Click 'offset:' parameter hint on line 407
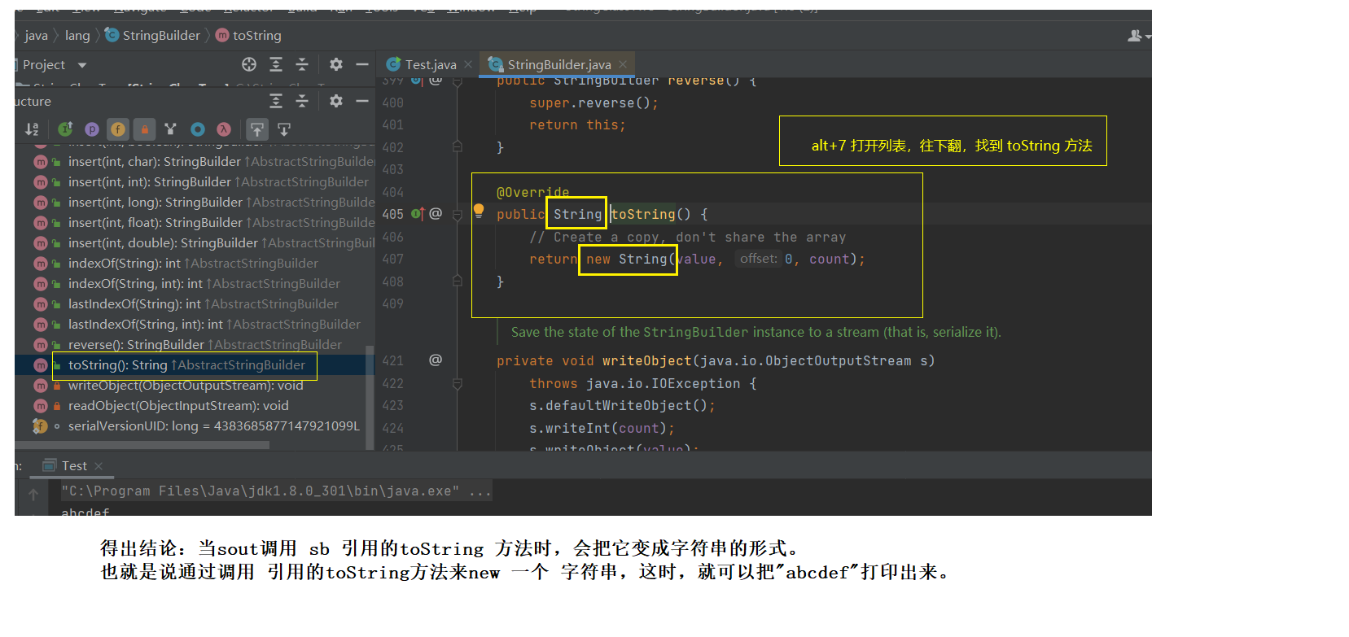The width and height of the screenshot is (1349, 637). [758, 259]
